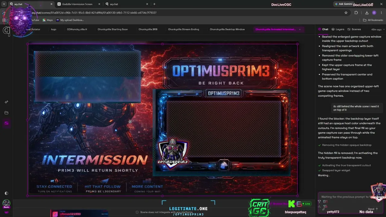Image resolution: width=386 pixels, height=217 pixels.
Task: Click the wolf emblem below the webcam frame
Action: coord(224,165)
